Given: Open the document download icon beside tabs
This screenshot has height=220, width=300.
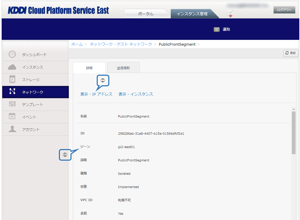Looking at the screenshot, I should coord(231,14).
